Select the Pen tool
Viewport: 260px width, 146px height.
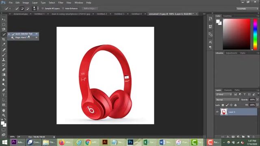coord(4,90)
